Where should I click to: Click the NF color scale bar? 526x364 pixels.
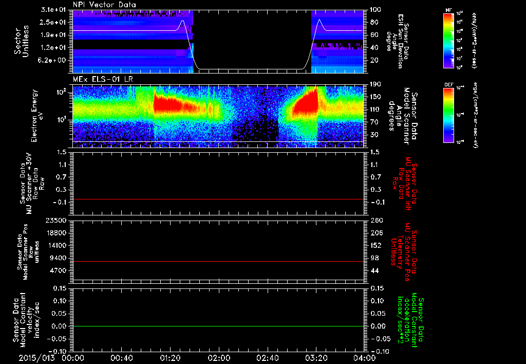[448, 41]
